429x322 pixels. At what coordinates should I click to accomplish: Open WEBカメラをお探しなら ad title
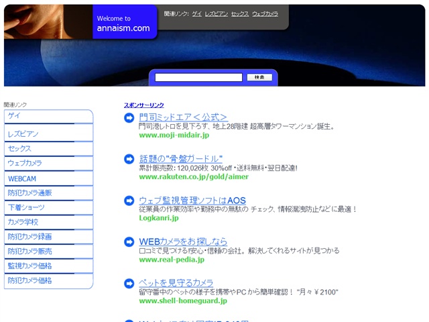183,241
